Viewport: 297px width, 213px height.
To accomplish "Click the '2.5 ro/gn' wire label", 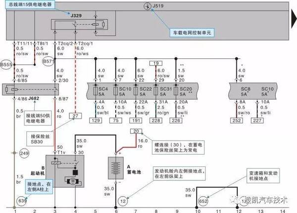I will (163, 110).
